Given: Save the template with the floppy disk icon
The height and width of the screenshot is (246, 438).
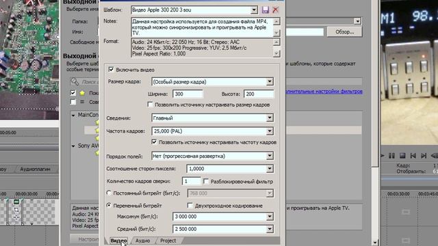Looking at the screenshot, I should (x=266, y=10).
